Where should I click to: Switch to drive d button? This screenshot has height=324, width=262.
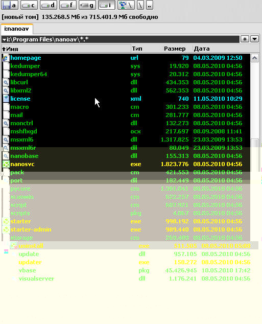49,5
